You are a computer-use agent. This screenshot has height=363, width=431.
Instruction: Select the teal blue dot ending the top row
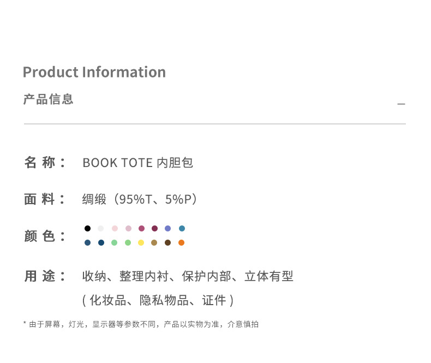pos(182,228)
